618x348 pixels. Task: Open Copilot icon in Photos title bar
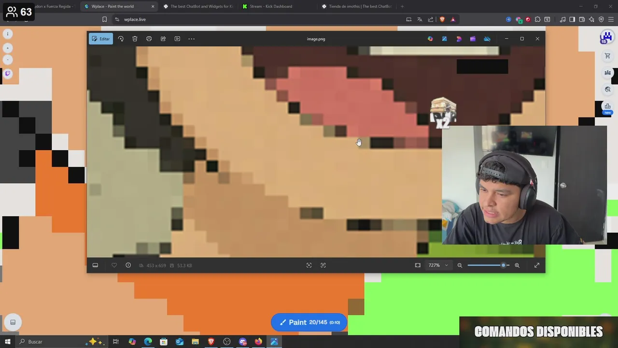click(430, 39)
